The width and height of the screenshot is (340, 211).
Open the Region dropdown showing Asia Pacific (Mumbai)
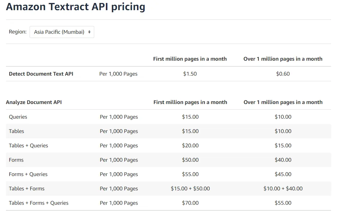click(62, 32)
